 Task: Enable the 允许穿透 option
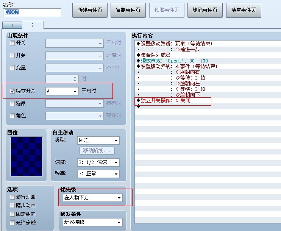pyautogui.click(x=12, y=223)
